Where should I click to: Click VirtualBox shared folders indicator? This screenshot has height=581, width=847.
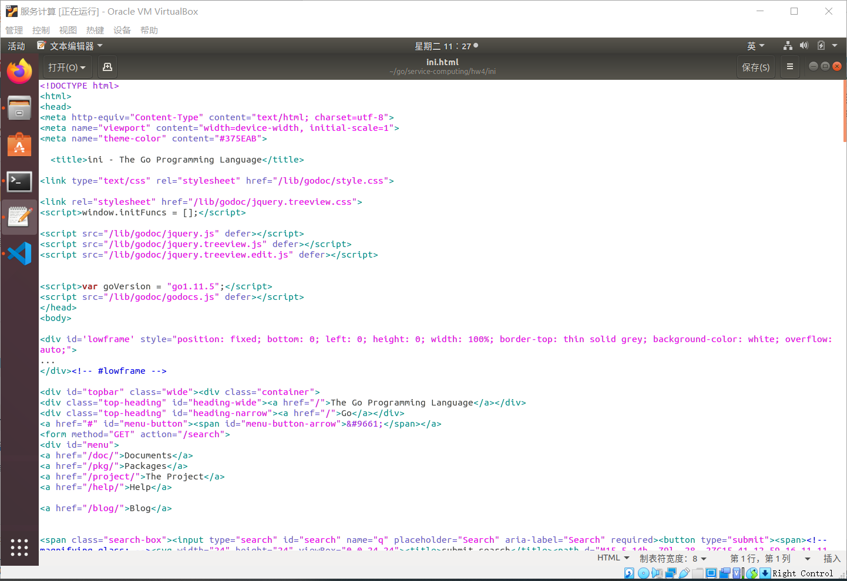697,573
